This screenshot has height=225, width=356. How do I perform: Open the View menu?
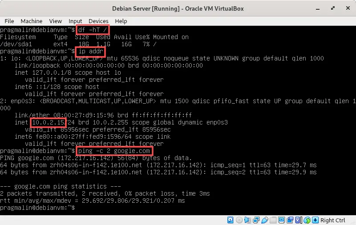point(55,21)
